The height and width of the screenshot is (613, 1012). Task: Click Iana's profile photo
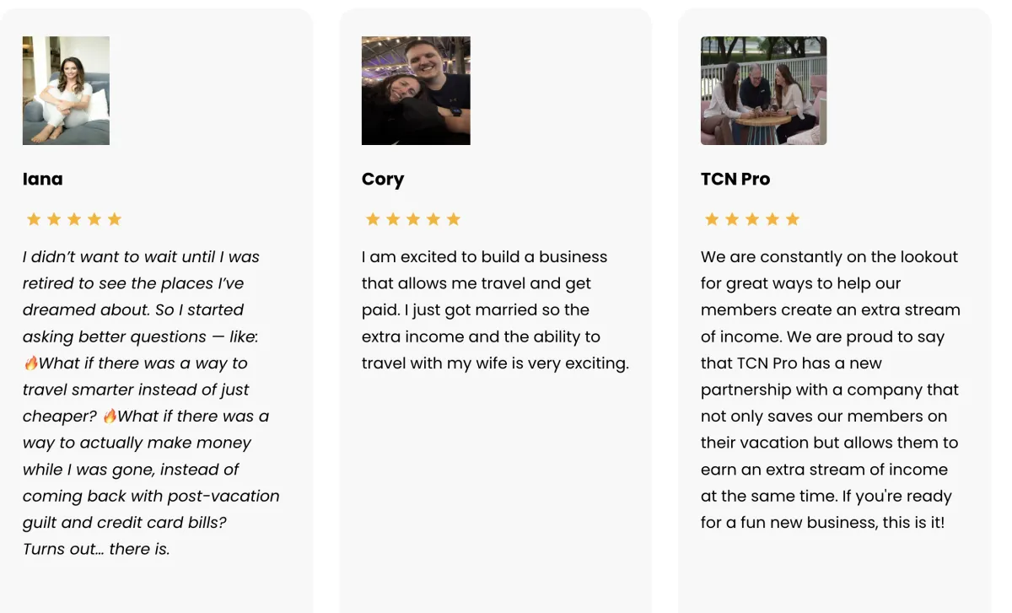[x=66, y=90]
